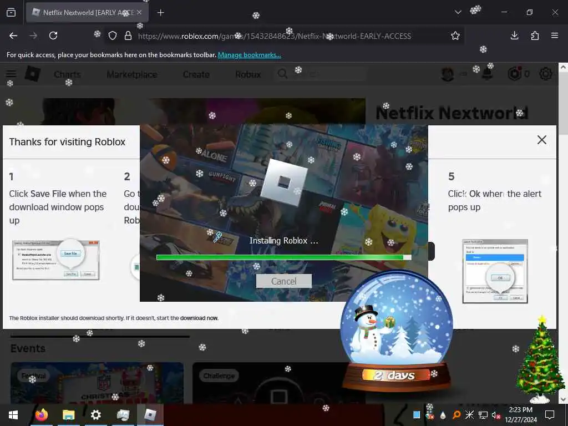The width and height of the screenshot is (568, 426).
Task: Click the Manage bookmarks link
Action: click(249, 55)
